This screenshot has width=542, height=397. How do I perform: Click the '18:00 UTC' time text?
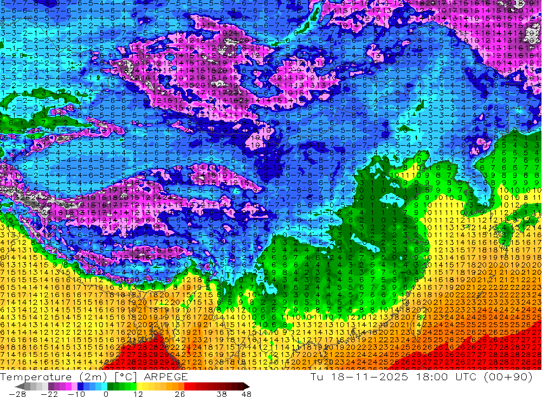[x=447, y=376]
